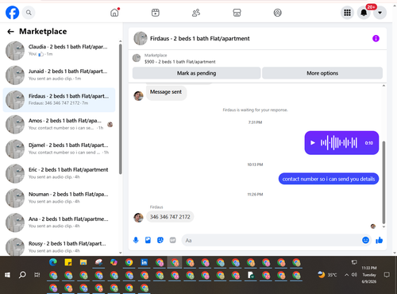Open the nine-dot menu grid
The image size is (397, 294).
pos(347,13)
